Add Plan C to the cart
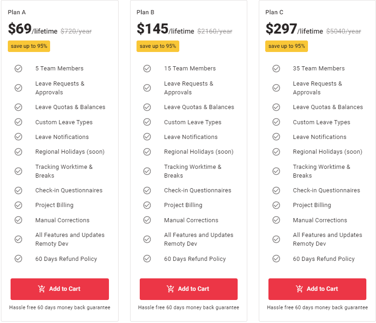The height and width of the screenshot is (323, 376). [x=317, y=289]
